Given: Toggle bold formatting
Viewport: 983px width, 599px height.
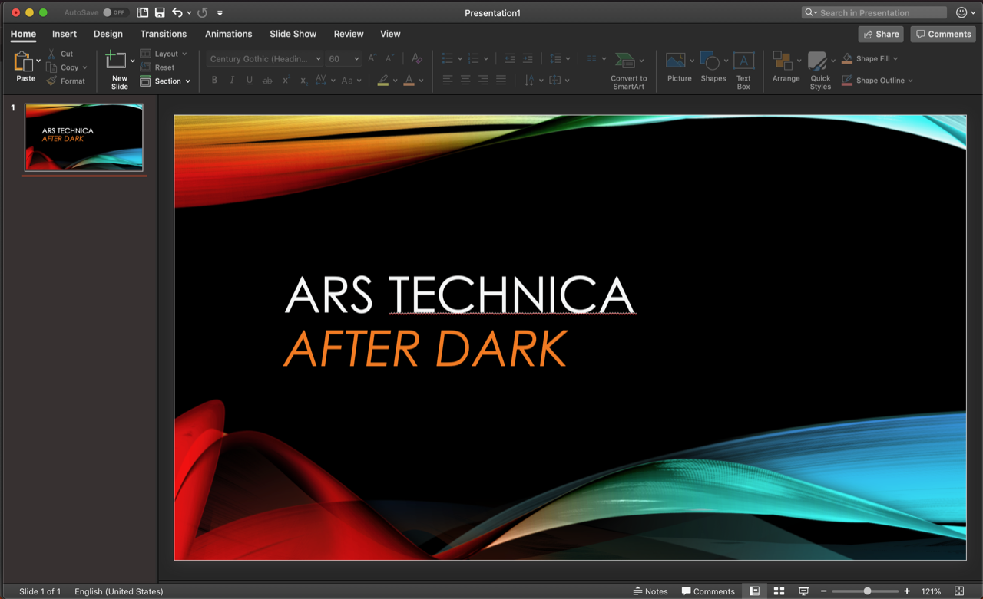Looking at the screenshot, I should tap(214, 80).
